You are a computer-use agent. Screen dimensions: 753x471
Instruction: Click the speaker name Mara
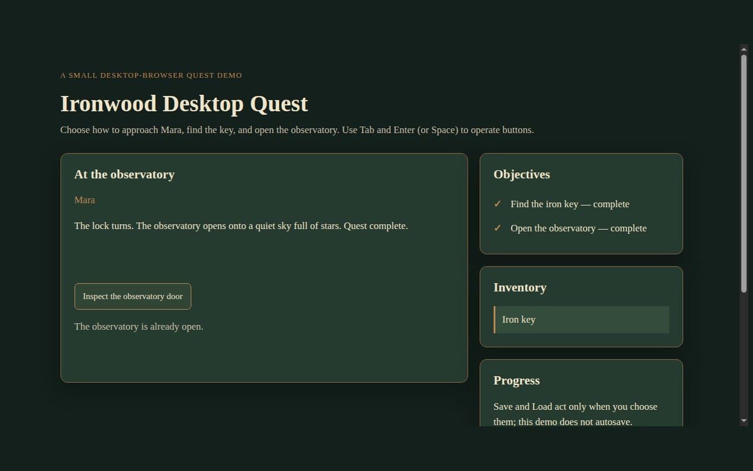point(85,200)
